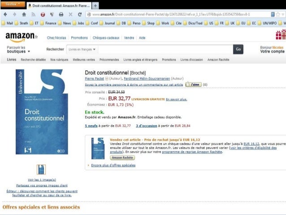Click the small cover thumbnail below image

[x=41, y=170]
